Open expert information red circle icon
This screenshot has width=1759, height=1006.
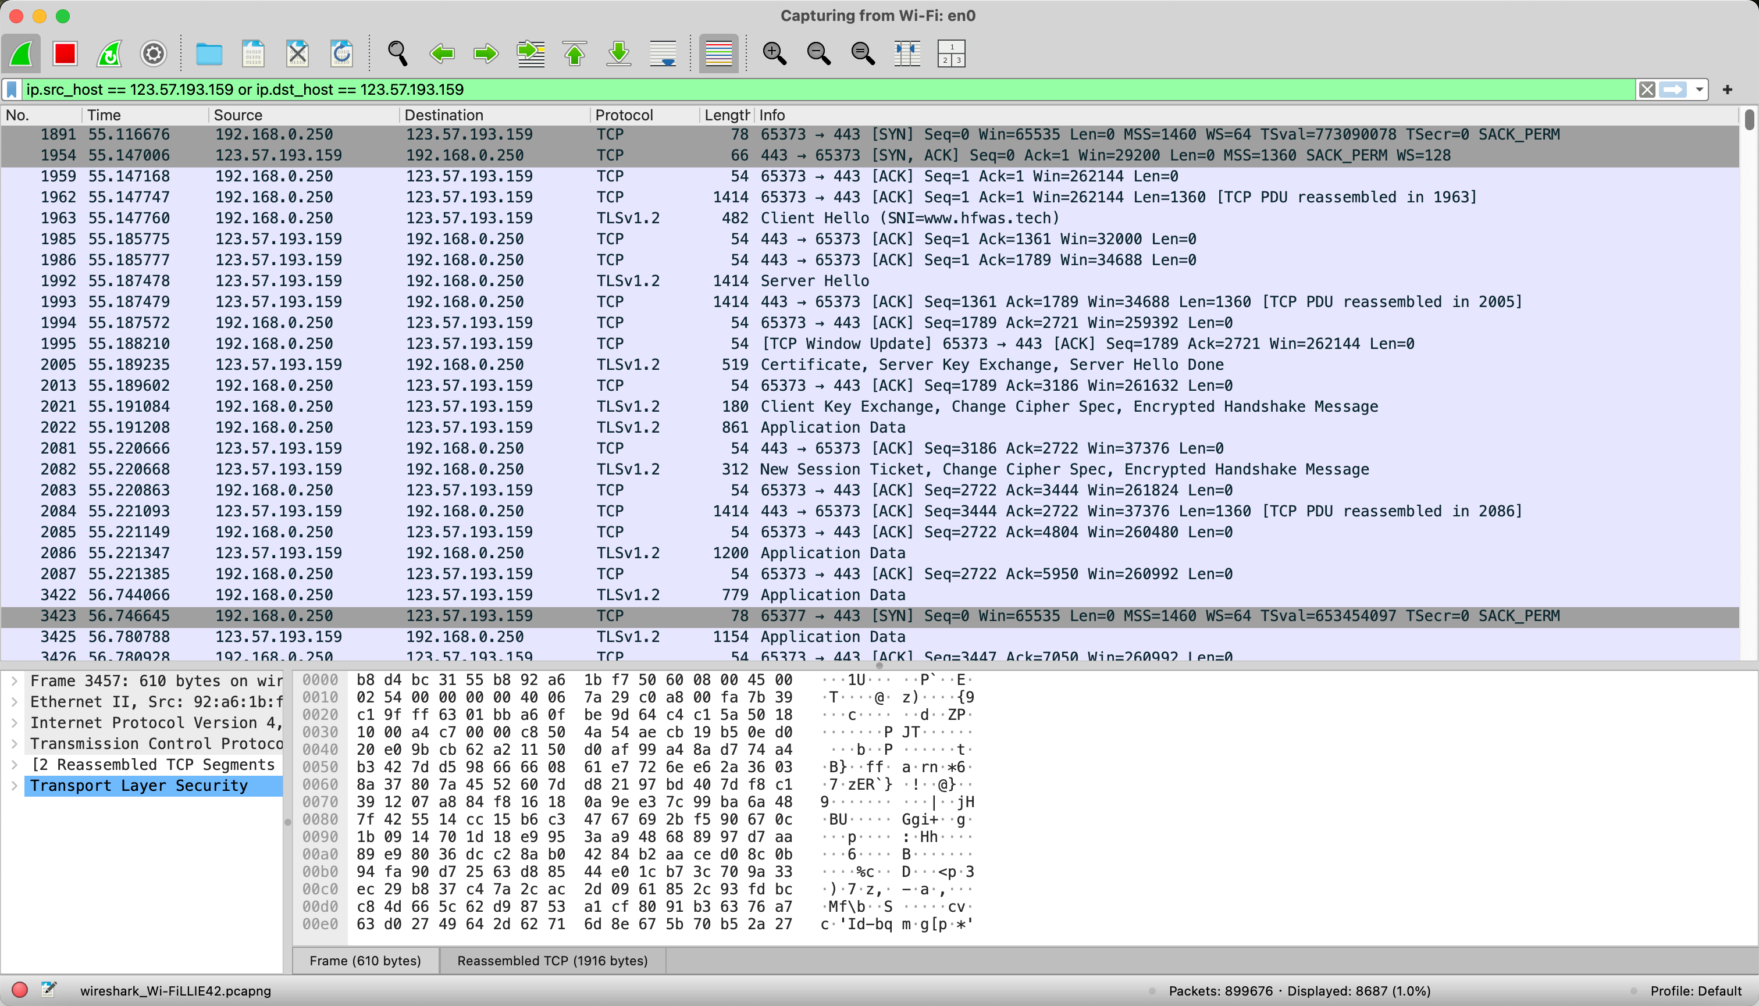19,990
